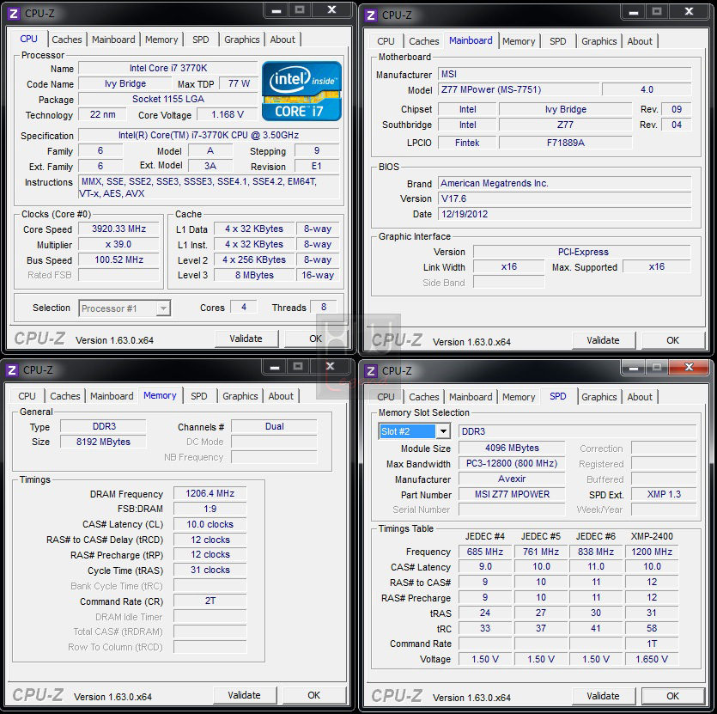Click the XMP-2400 voltage cell 1.650 V
Screen dimensions: 717x714
[x=652, y=659]
